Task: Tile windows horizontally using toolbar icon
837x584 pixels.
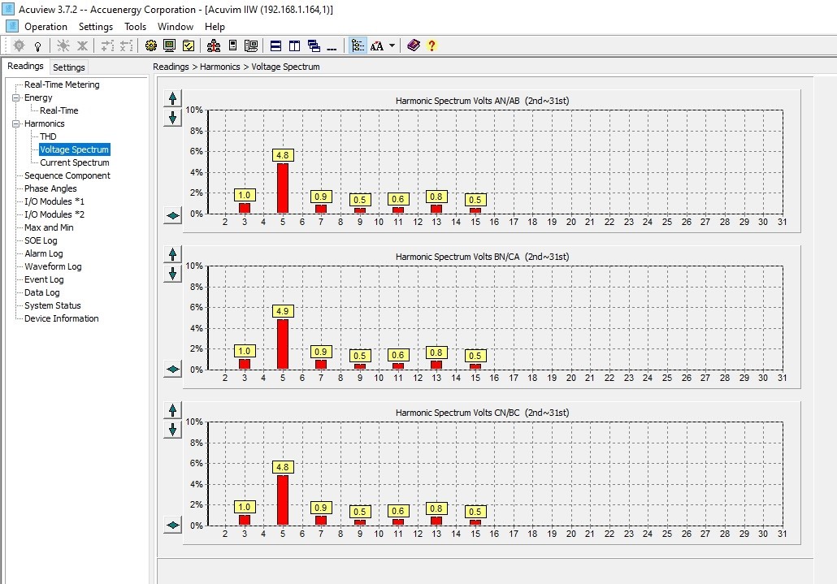Action: pos(276,45)
